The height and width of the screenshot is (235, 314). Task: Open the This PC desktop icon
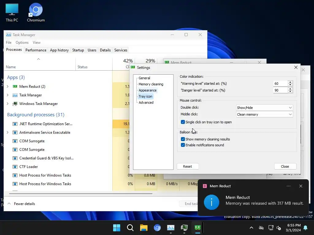click(x=12, y=13)
